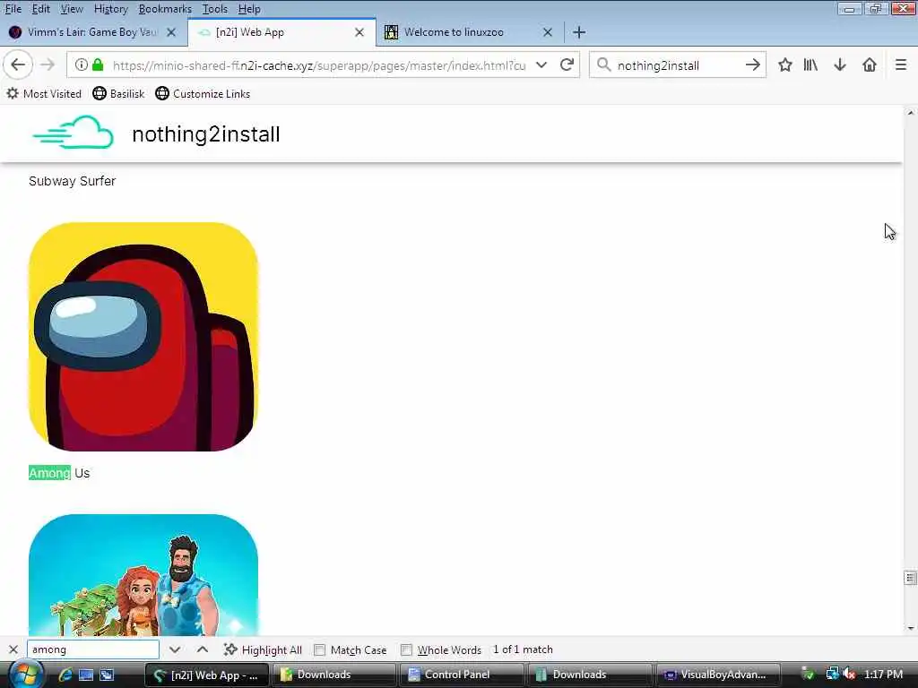Enable the Match Case checkbox
Image resolution: width=918 pixels, height=688 pixels.
pos(320,649)
